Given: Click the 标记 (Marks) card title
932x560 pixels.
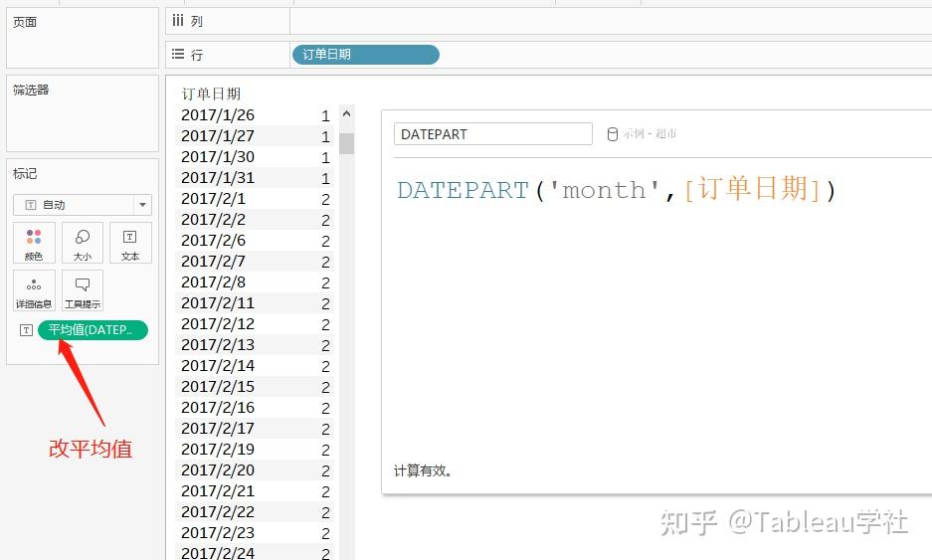Looking at the screenshot, I should coord(25,174).
